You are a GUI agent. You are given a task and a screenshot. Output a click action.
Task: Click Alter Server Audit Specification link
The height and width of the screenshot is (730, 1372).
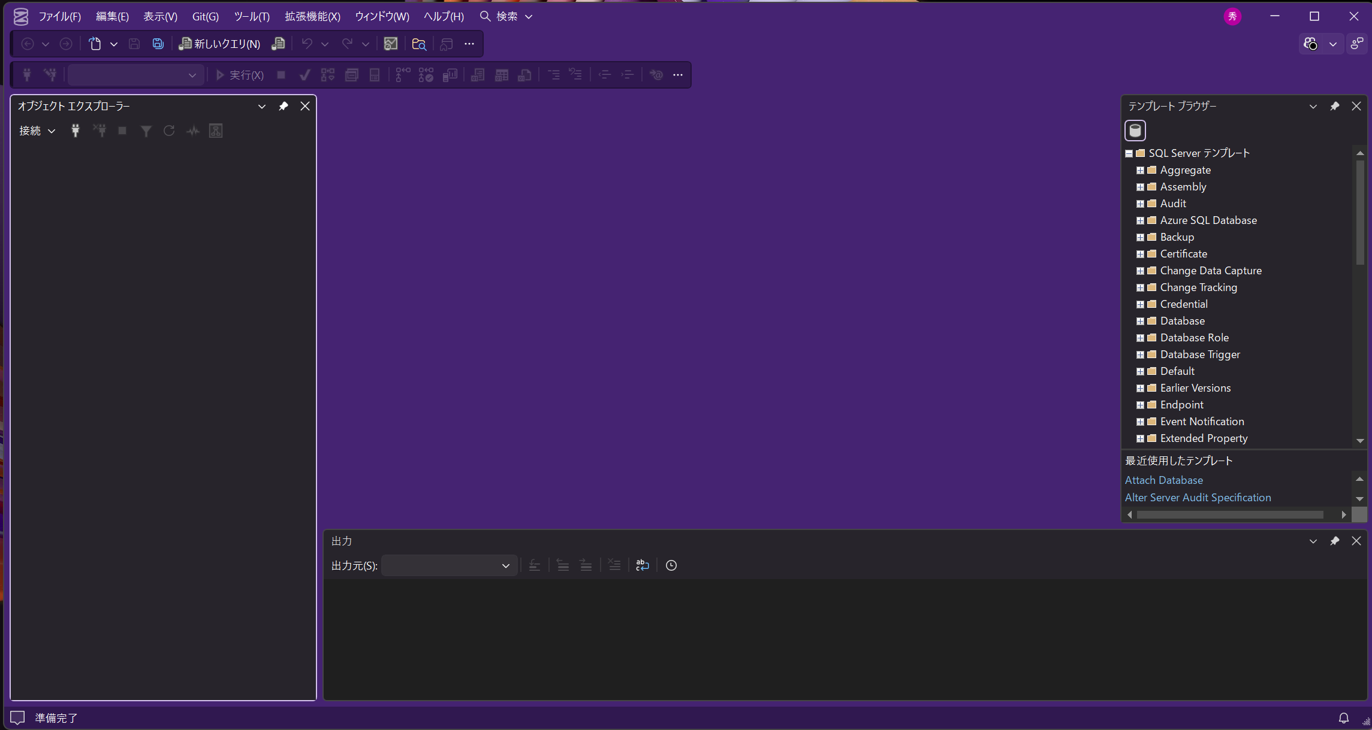pyautogui.click(x=1198, y=497)
